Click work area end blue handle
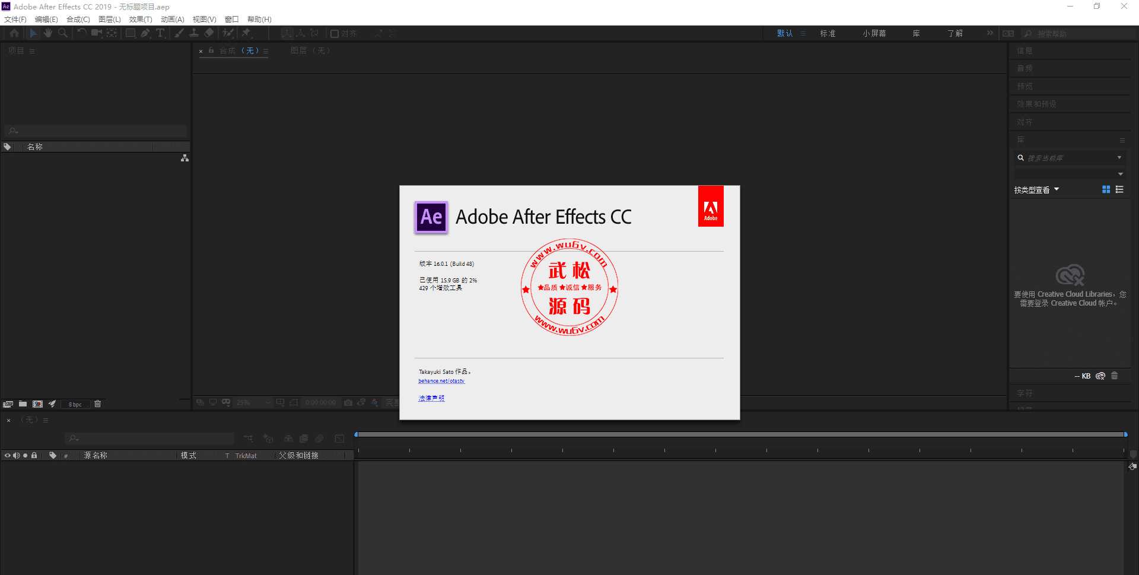Screen dimensions: 1139x575 (x=1126, y=434)
